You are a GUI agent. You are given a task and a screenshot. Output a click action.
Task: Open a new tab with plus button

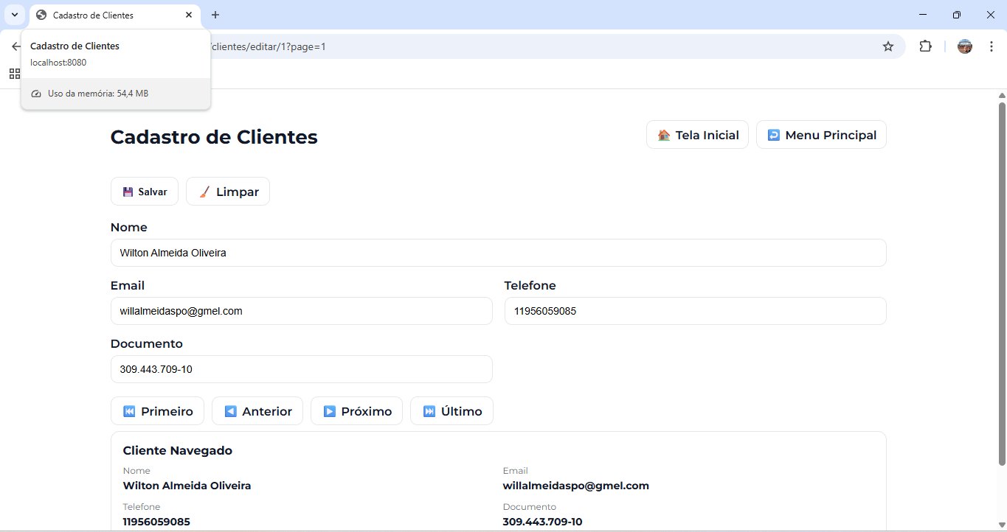tap(215, 15)
